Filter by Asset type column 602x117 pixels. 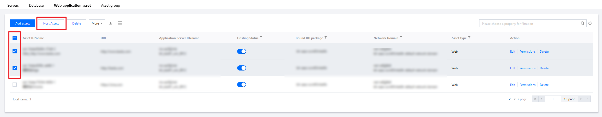click(469, 38)
